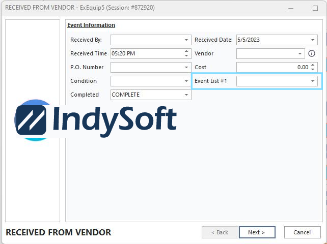
Task: Click the Vendor info icon
Action: coord(312,53)
